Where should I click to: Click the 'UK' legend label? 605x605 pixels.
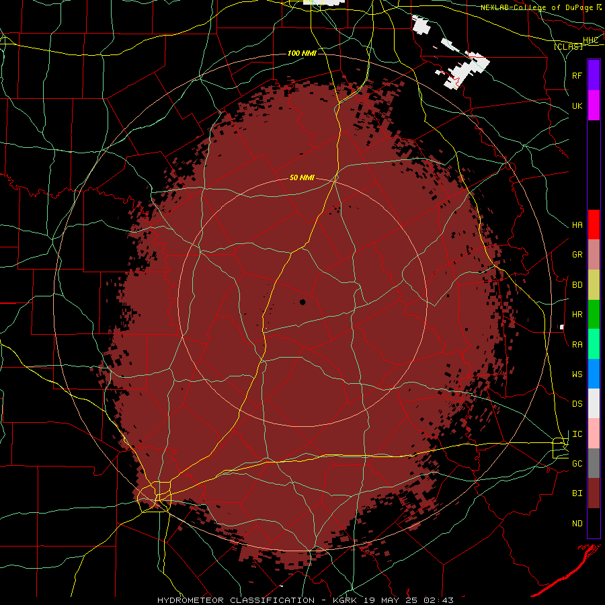click(x=577, y=106)
